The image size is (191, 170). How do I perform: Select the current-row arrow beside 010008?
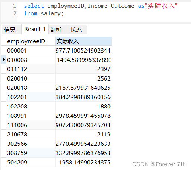coord(4,60)
